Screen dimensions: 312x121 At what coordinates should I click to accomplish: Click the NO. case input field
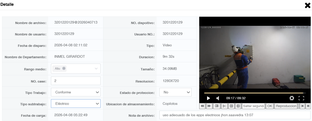(x=76, y=81)
